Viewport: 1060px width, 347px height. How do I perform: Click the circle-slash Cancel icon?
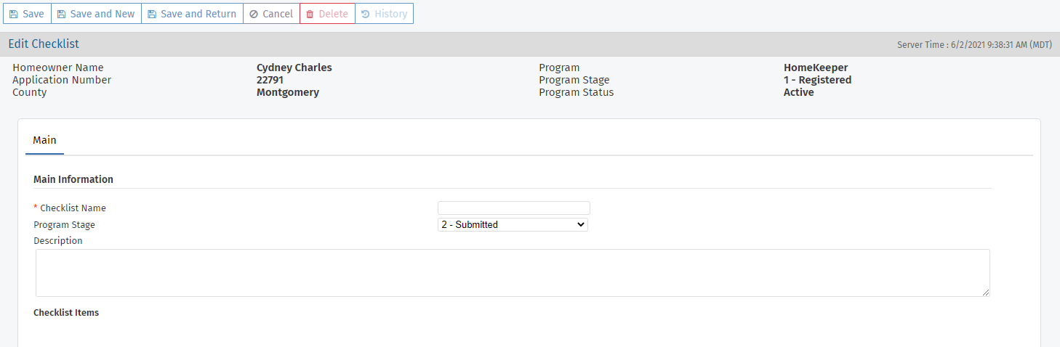coord(253,14)
